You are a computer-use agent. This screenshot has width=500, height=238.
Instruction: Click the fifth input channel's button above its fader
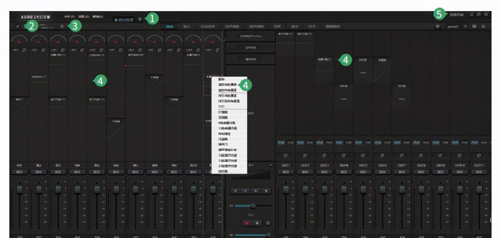[x=97, y=172]
